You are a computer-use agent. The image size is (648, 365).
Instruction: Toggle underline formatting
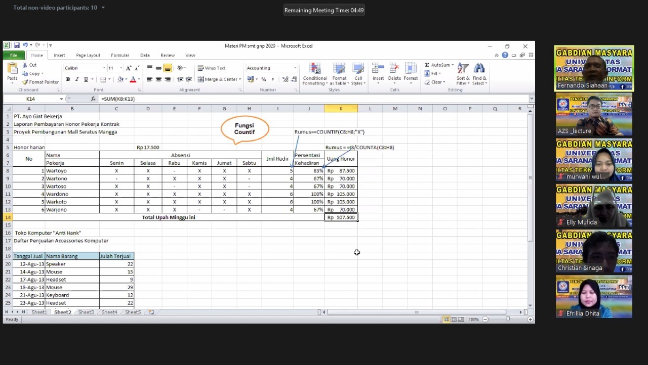coord(86,79)
